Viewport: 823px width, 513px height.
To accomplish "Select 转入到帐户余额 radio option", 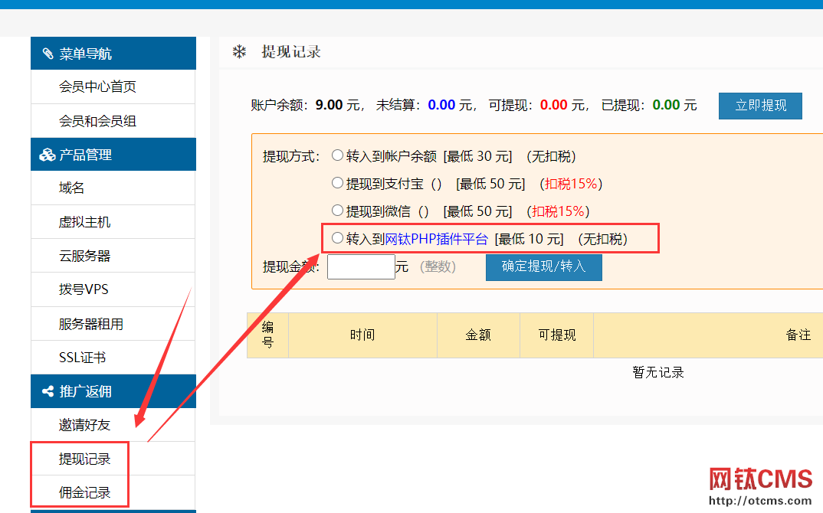I will click(337, 155).
